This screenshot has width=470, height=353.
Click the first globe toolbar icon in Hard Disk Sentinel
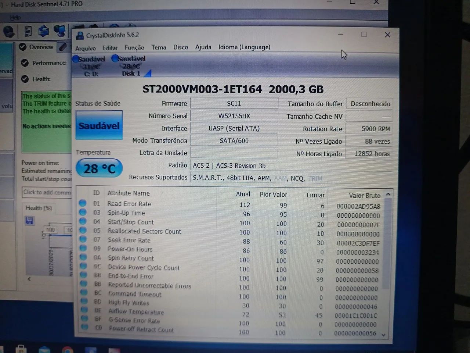point(9,31)
